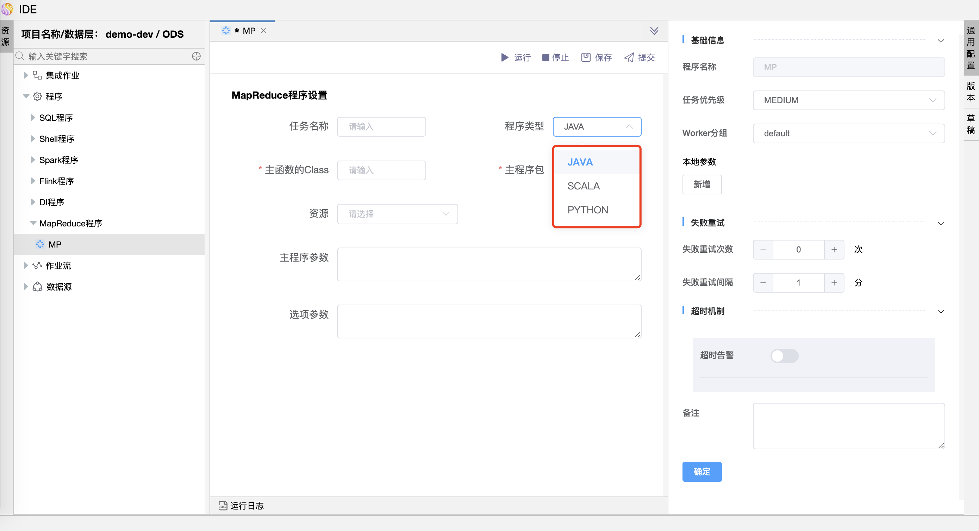Click the 新增 local parameter button
979x531 pixels.
[x=701, y=185]
